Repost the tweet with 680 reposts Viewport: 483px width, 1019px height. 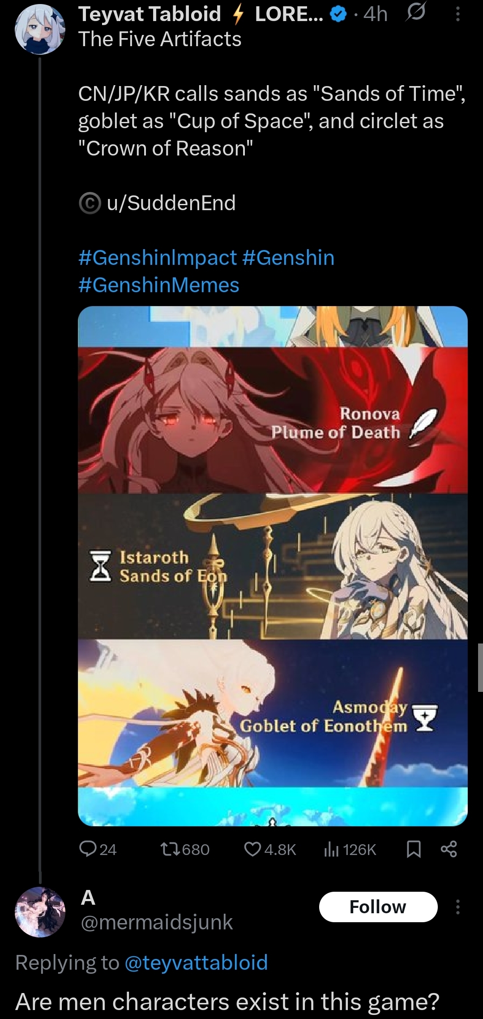tap(185, 849)
